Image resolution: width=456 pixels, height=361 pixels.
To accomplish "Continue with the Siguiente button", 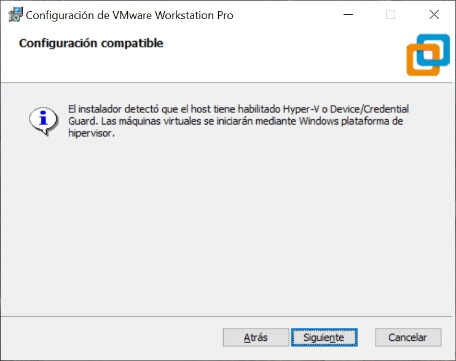I will tap(324, 338).
